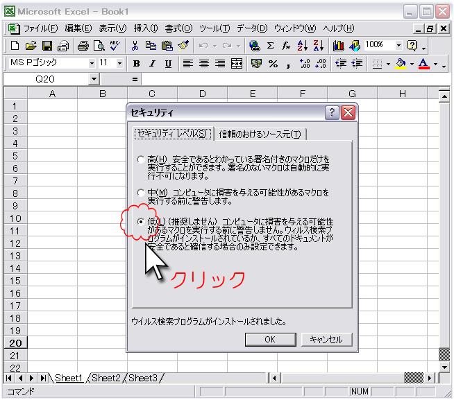The height and width of the screenshot is (400, 454).
Task: Apply the yellow Fill Color bucket
Action: click(401, 64)
